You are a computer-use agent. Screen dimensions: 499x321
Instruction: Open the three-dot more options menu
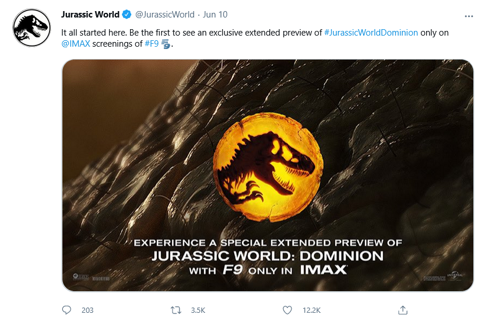(469, 16)
